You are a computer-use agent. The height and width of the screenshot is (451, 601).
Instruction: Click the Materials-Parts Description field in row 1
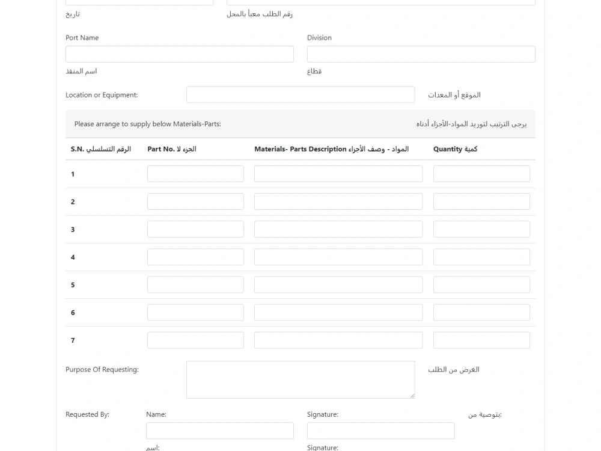click(x=338, y=173)
